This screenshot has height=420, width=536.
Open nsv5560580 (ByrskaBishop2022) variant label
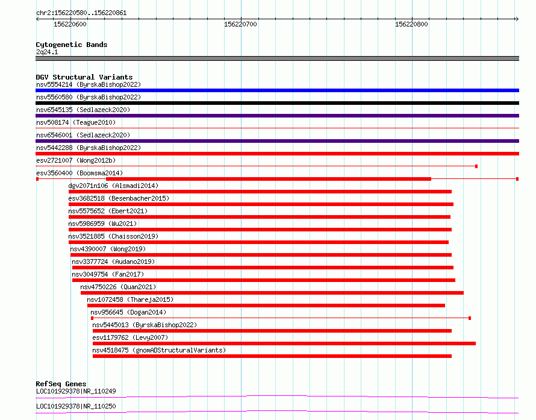point(89,97)
